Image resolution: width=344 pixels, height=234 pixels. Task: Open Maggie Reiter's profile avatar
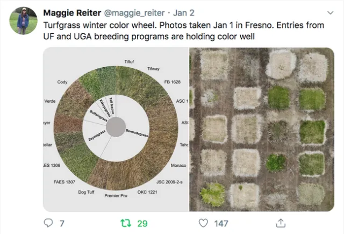click(x=23, y=21)
